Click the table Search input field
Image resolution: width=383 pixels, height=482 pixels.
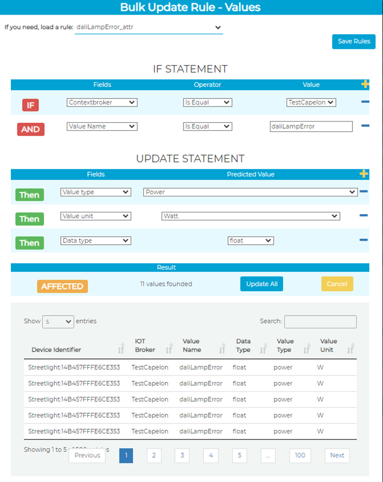click(320, 322)
